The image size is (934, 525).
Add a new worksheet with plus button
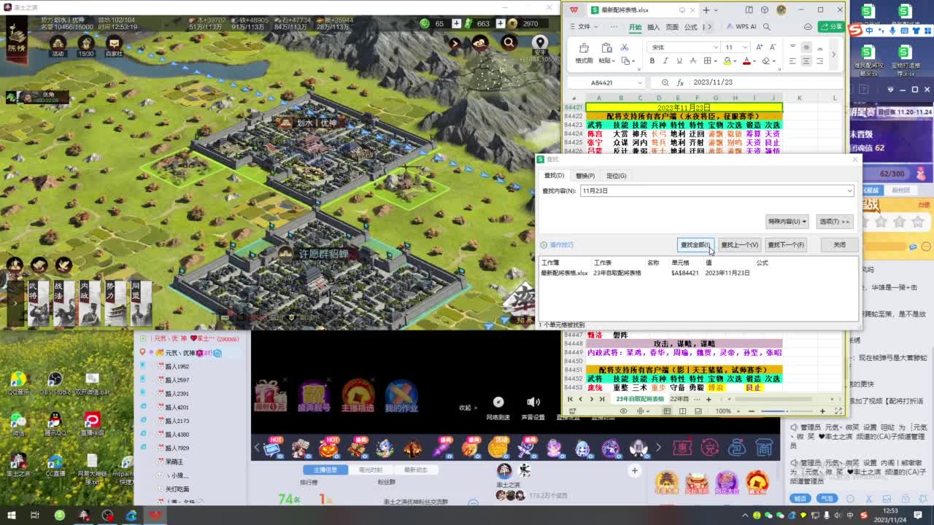709,400
